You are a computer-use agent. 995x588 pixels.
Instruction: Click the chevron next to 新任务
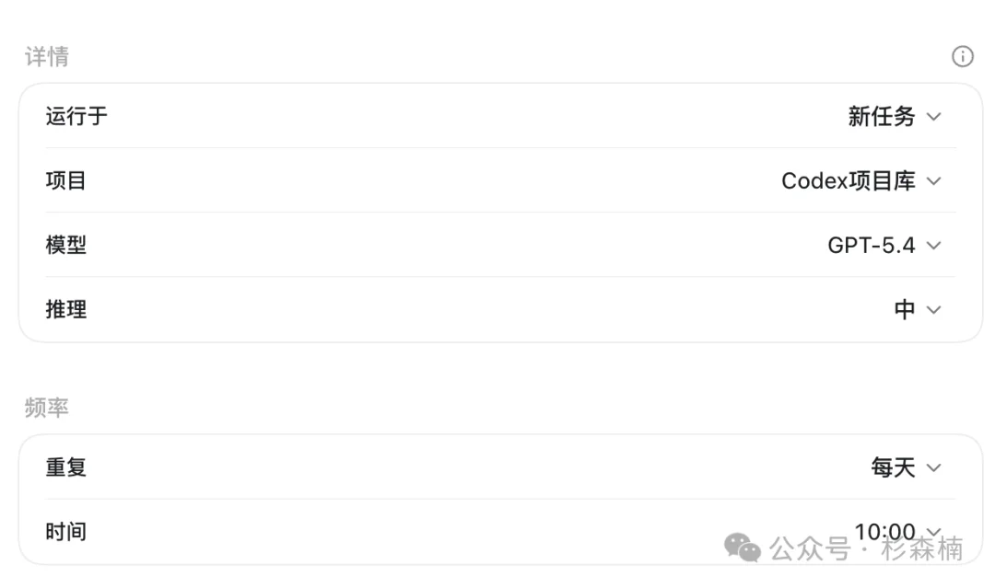pyautogui.click(x=933, y=117)
